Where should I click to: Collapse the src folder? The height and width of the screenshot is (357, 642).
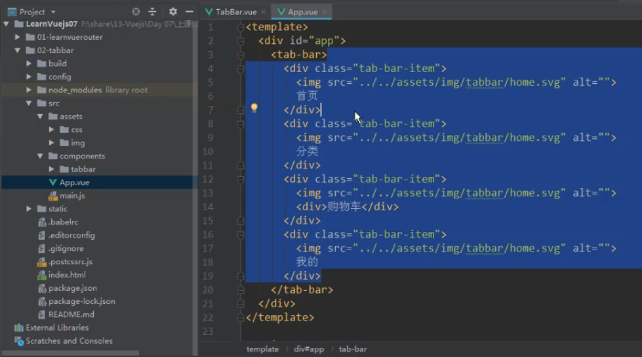(29, 103)
